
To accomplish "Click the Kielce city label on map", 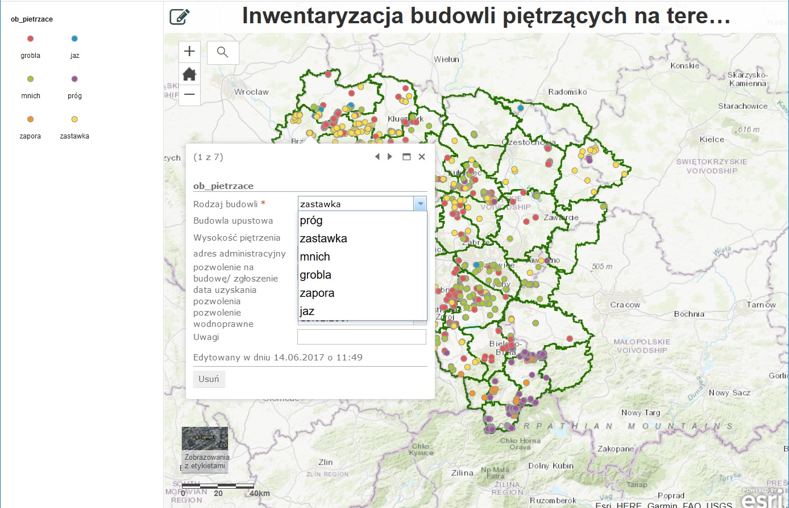I will [x=712, y=139].
